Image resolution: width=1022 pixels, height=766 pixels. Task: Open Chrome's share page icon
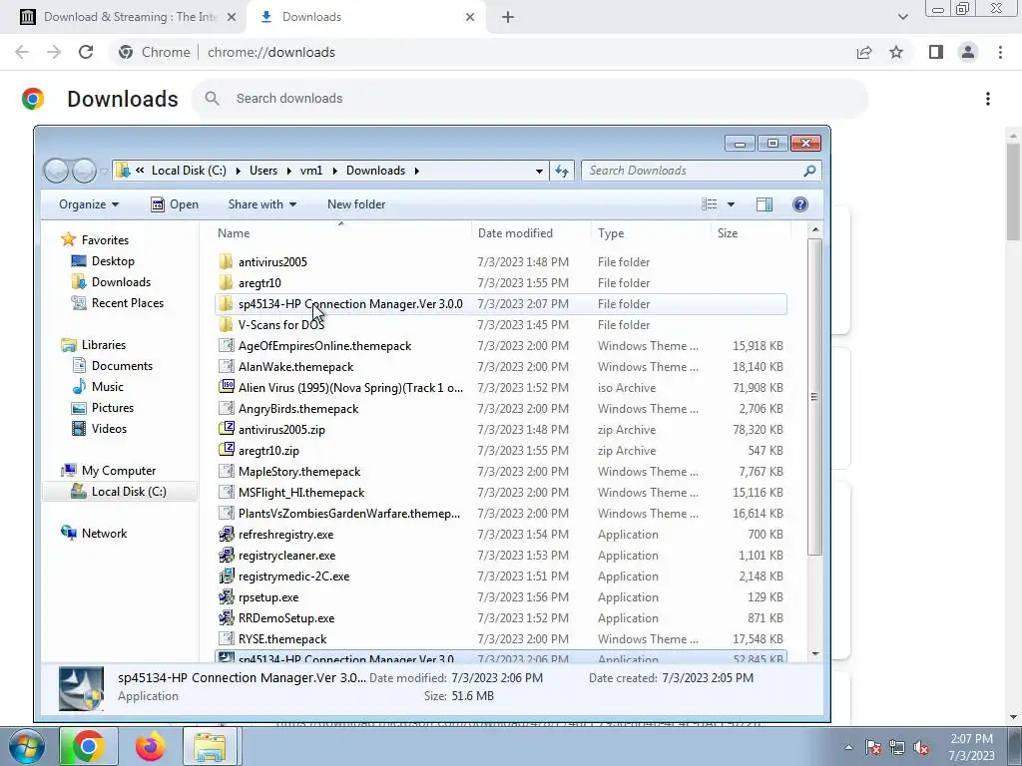tap(864, 52)
